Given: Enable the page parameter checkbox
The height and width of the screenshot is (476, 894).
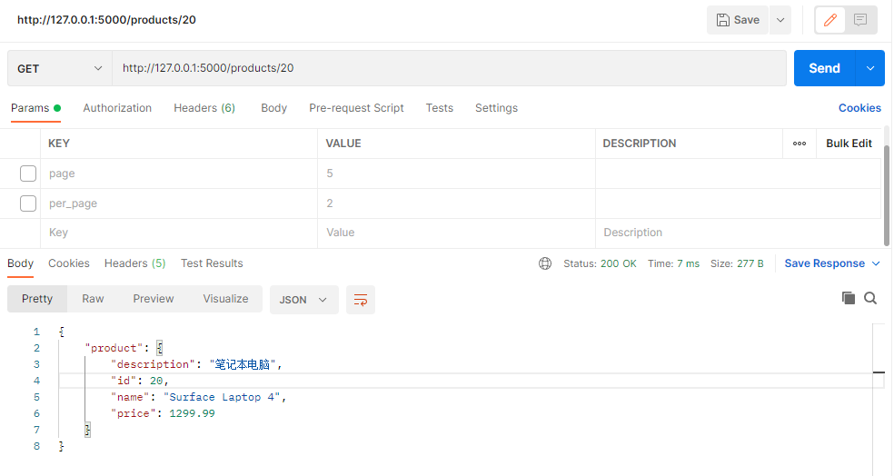Looking at the screenshot, I should (x=28, y=174).
